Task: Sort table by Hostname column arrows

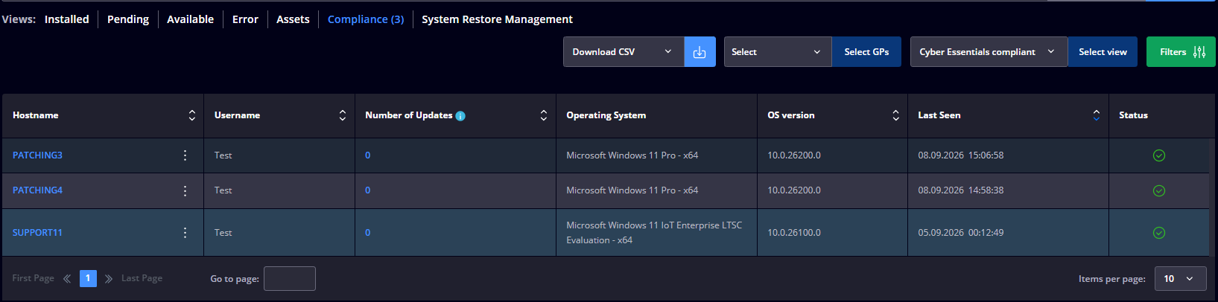Action: click(191, 115)
